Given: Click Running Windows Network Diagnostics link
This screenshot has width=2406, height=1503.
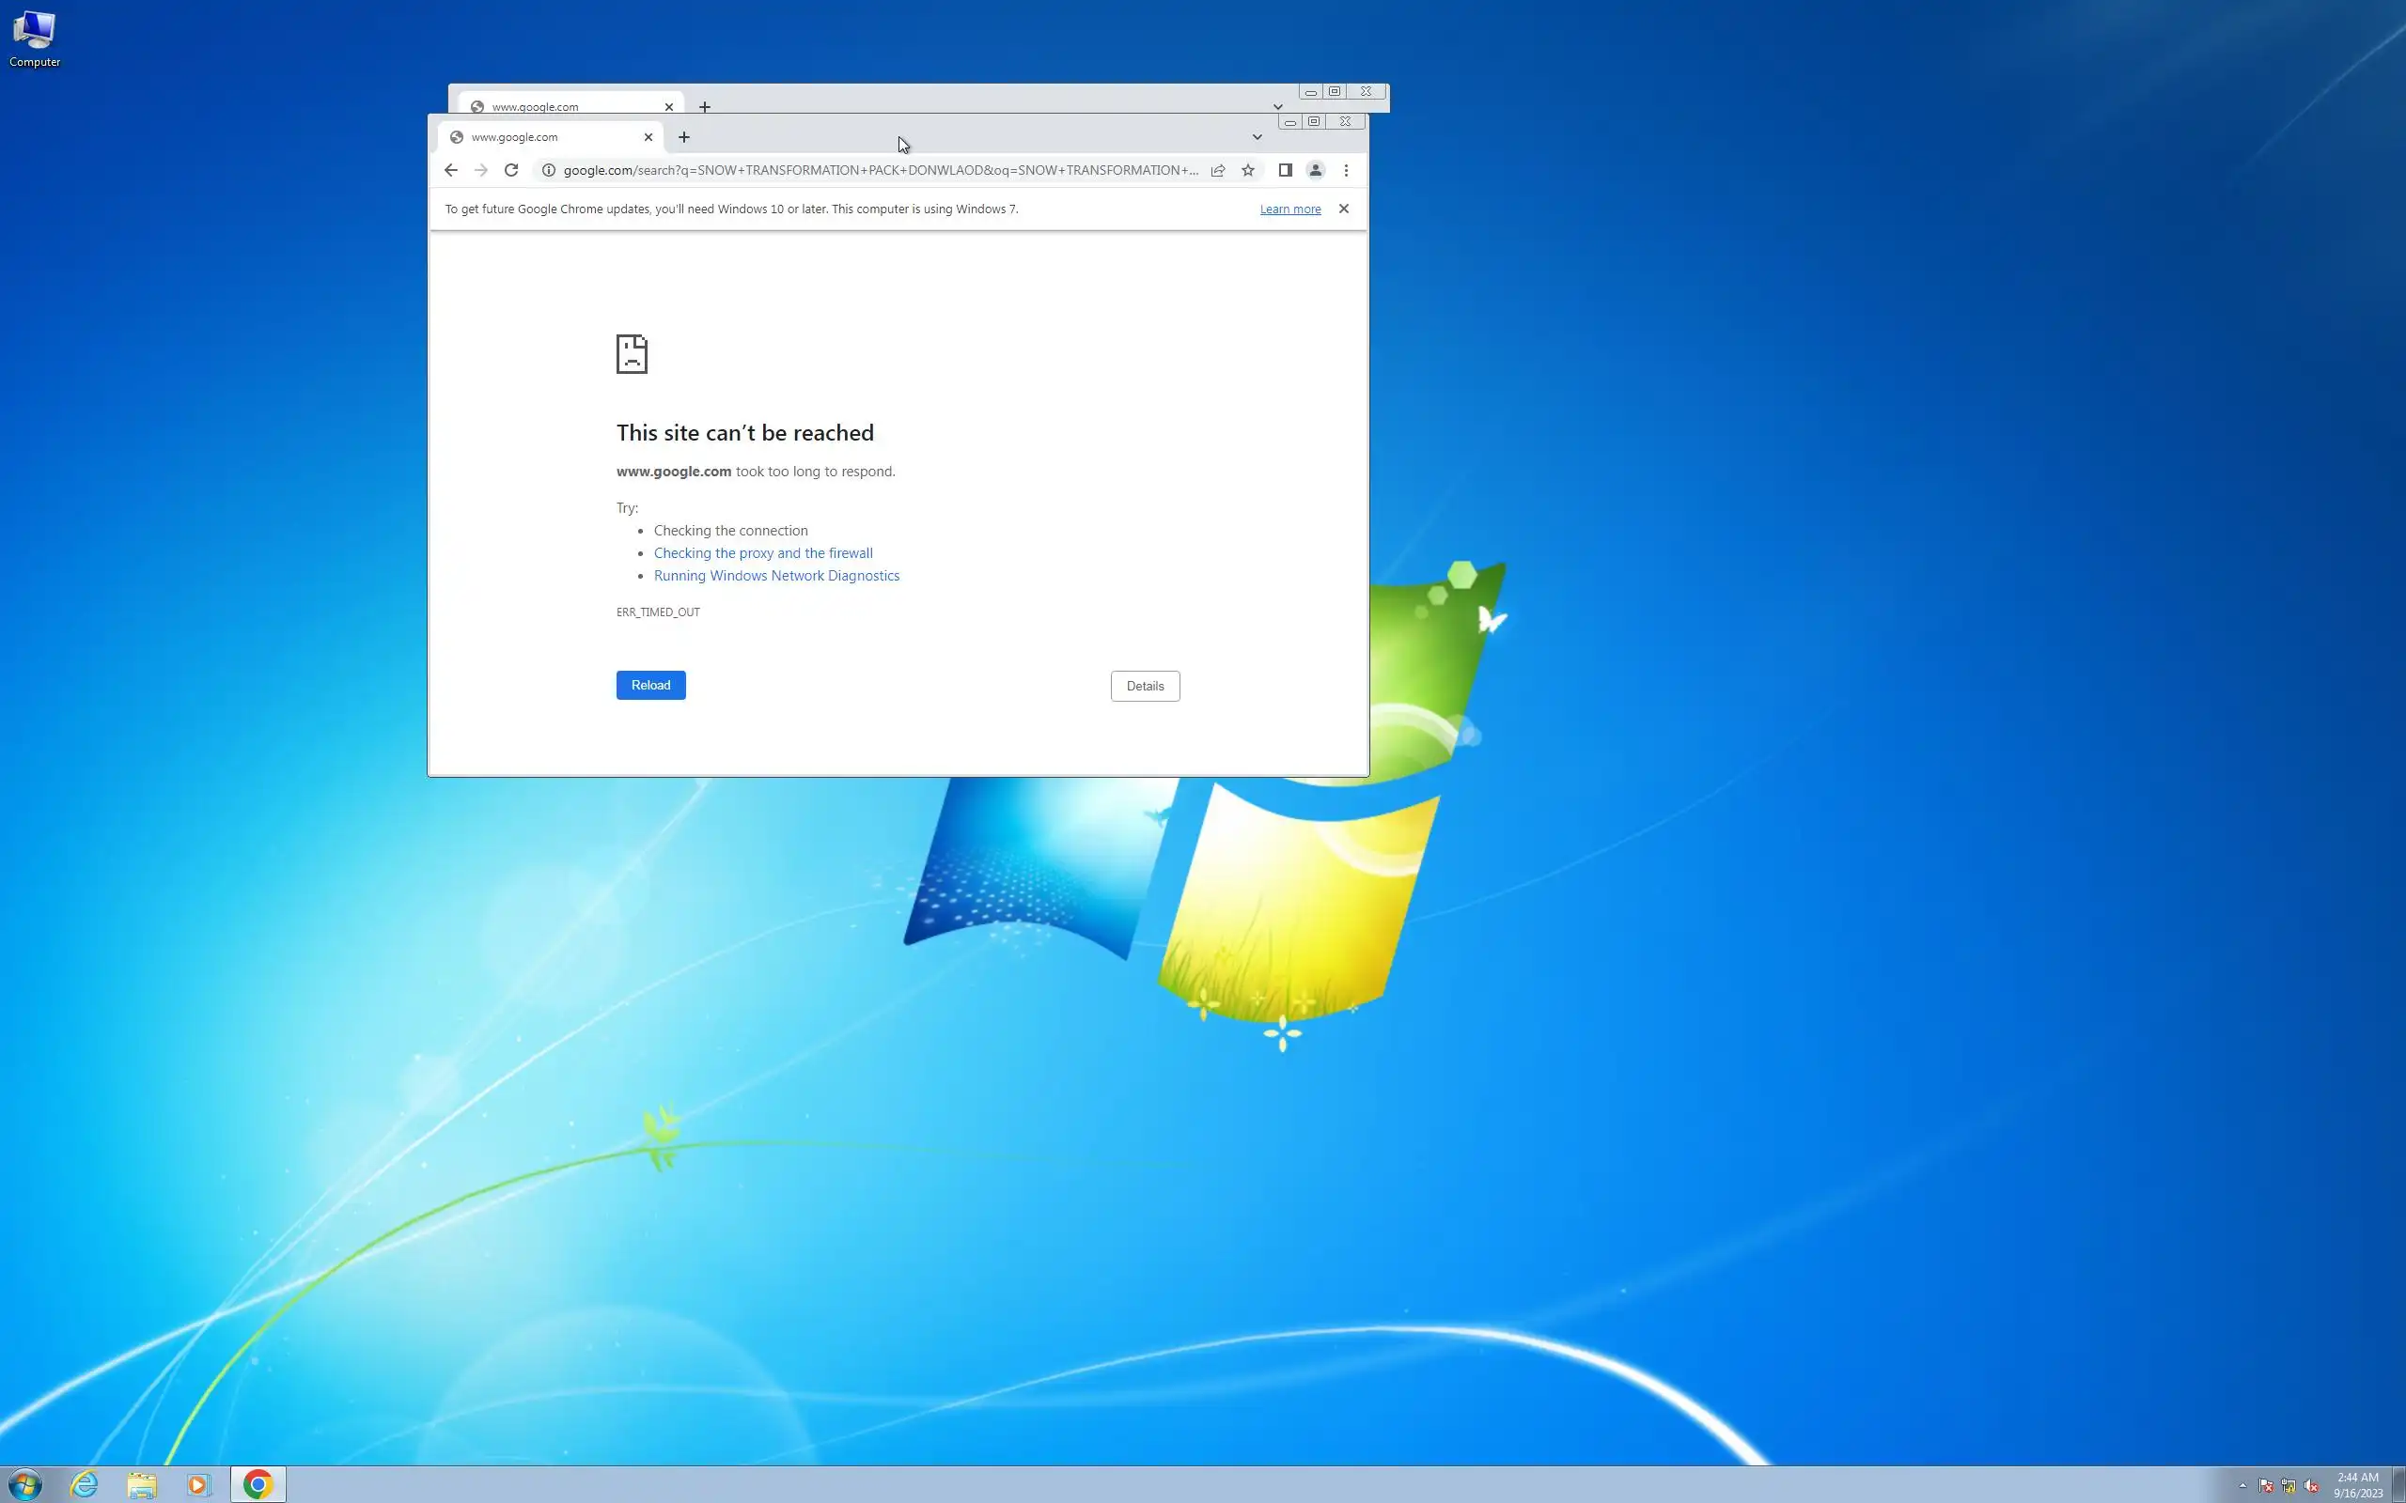Looking at the screenshot, I should (776, 576).
